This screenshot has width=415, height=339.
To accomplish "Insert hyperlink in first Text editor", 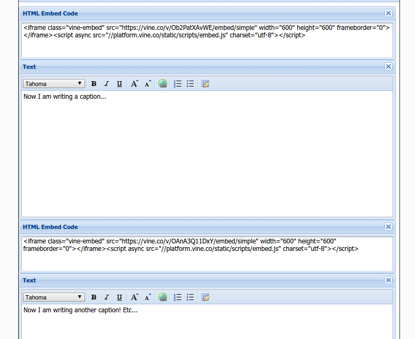I will point(163,84).
